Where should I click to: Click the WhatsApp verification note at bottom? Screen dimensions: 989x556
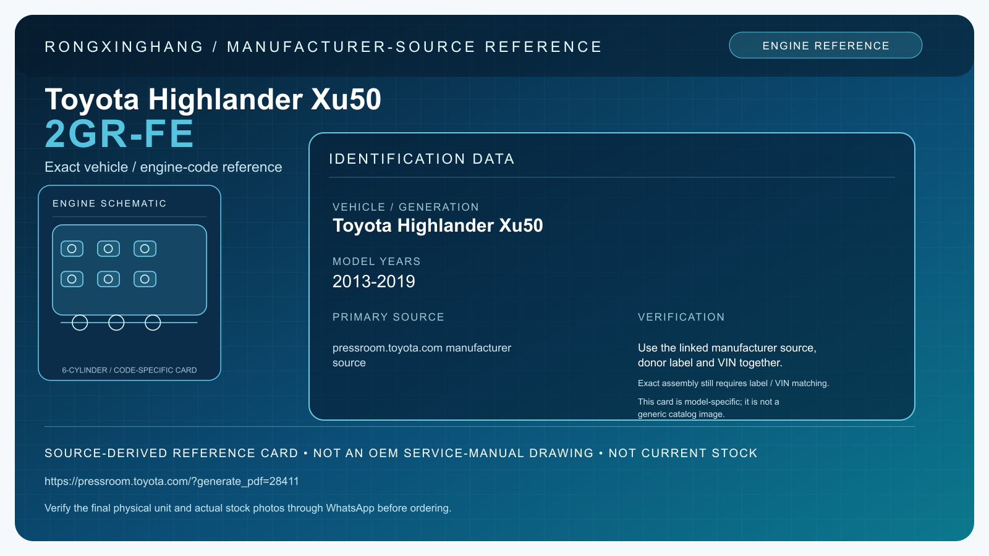248,508
